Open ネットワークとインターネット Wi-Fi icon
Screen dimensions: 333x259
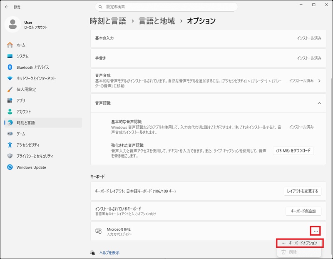coord(10,78)
